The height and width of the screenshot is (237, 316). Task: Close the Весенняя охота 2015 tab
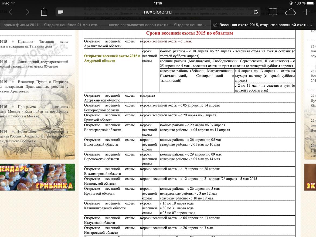click(215, 25)
